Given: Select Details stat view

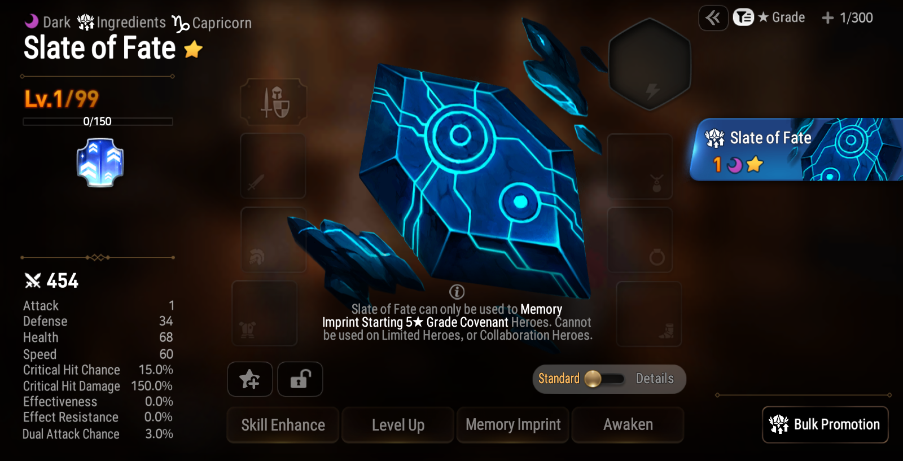Looking at the screenshot, I should (x=655, y=379).
